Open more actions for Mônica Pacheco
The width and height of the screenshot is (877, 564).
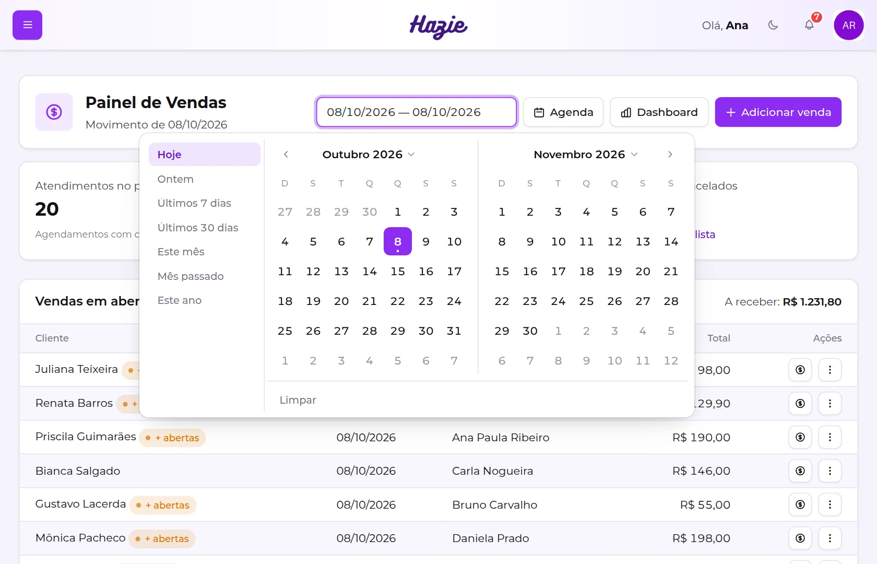pyautogui.click(x=830, y=538)
